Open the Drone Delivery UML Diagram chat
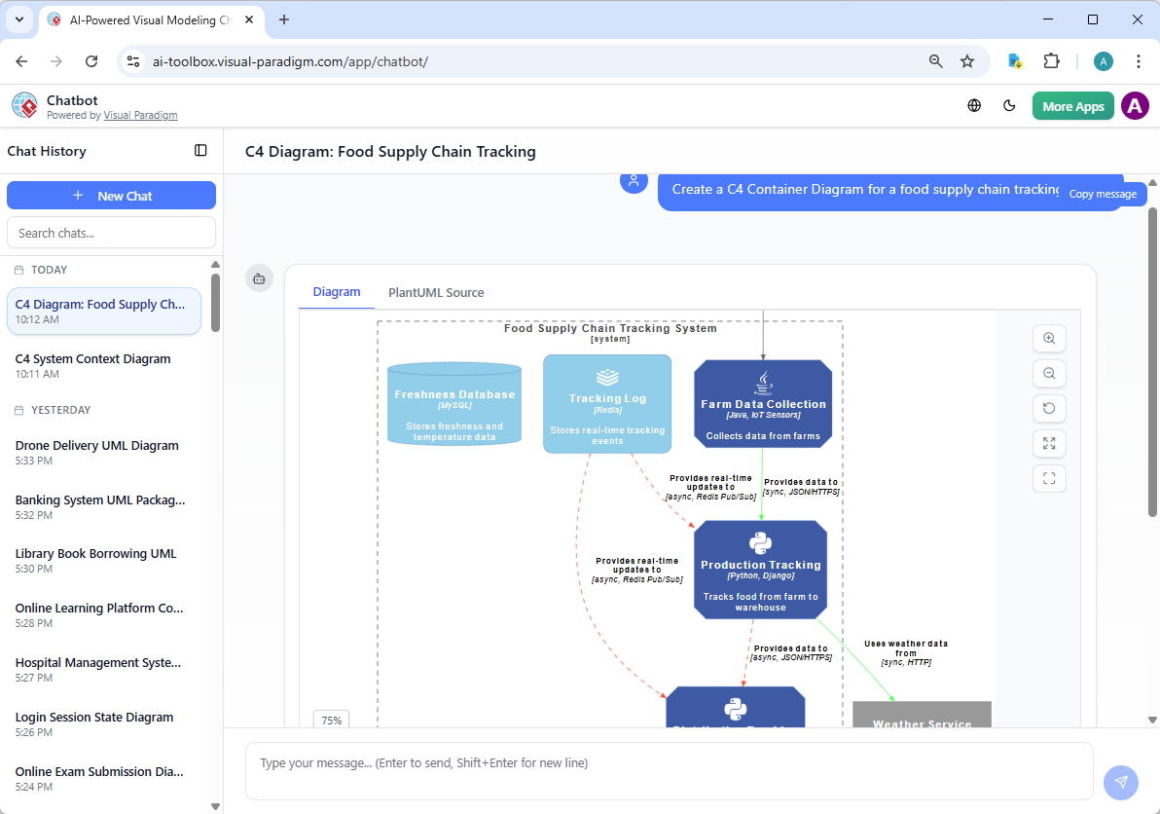Screen dimensions: 1160x814 (x=96, y=445)
